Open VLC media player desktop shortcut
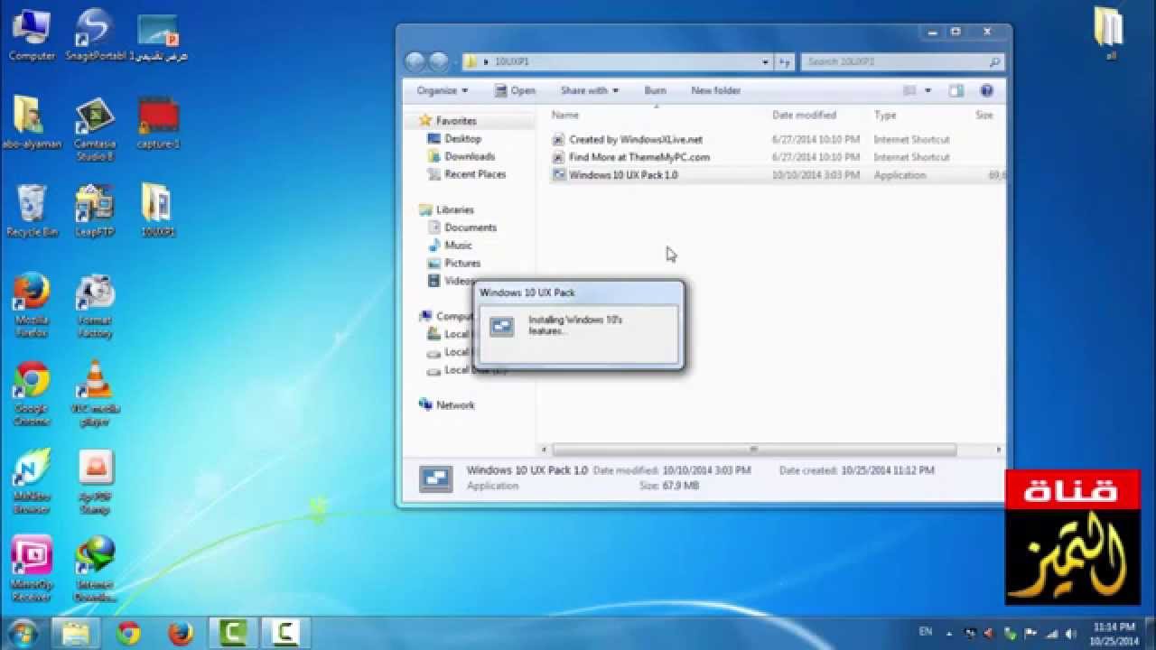This screenshot has height=650, width=1156. (95, 394)
